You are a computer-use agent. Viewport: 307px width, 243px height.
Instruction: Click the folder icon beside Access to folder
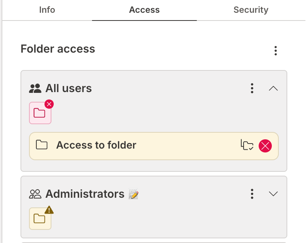click(x=41, y=145)
